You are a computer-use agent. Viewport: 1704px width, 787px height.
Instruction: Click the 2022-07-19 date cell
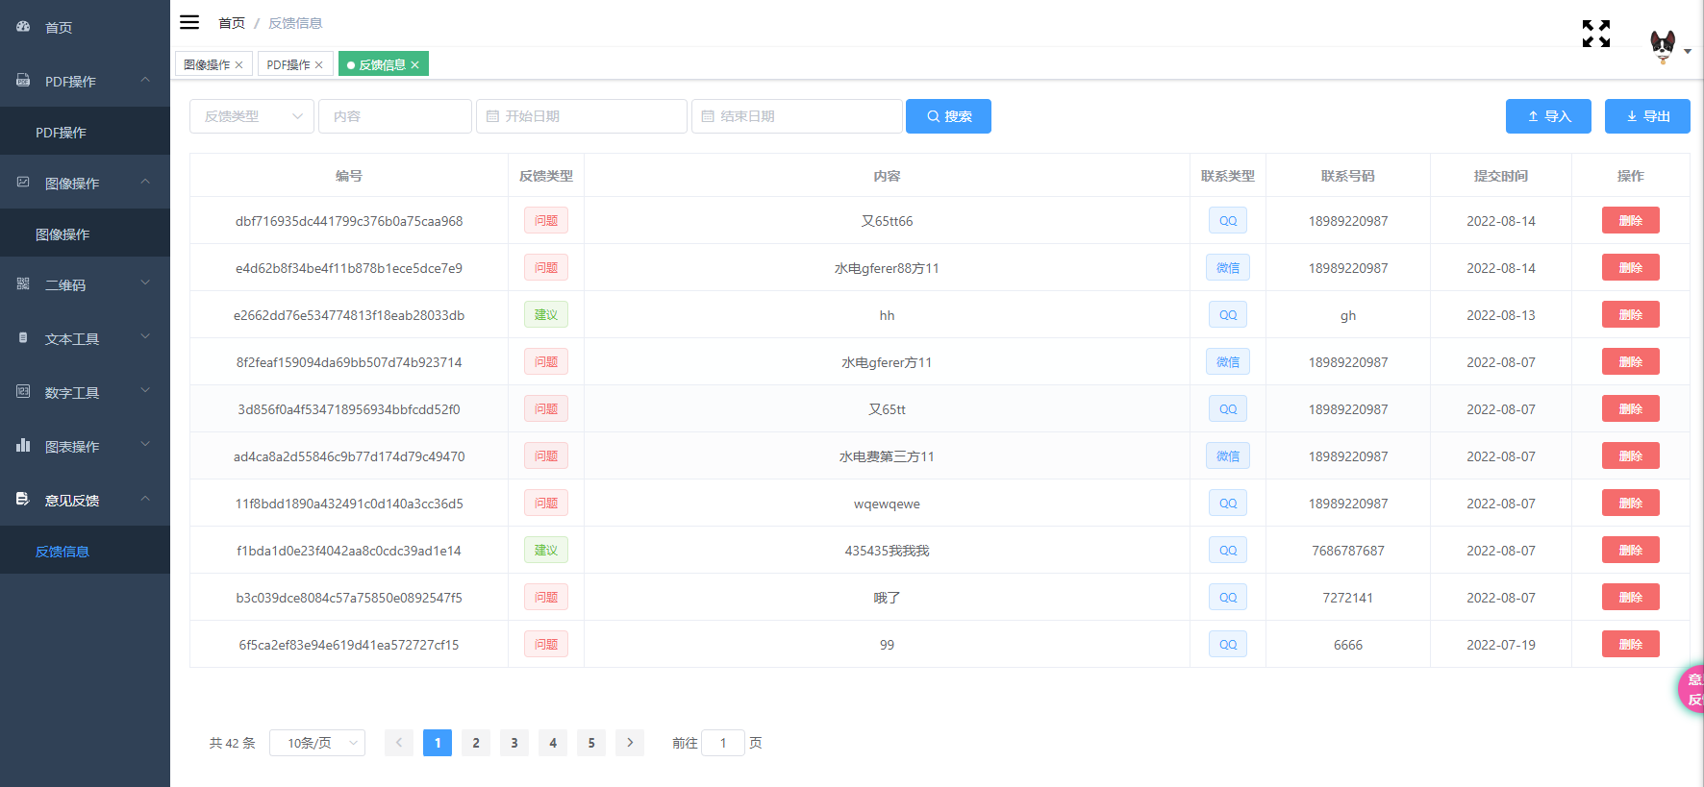(1501, 645)
